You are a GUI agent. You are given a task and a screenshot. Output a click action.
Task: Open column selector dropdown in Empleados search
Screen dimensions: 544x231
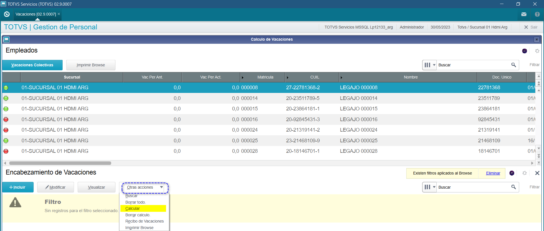click(430, 65)
